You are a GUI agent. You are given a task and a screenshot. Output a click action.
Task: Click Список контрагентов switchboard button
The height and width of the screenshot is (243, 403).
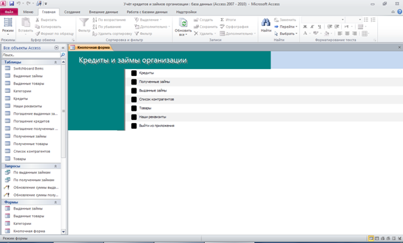click(134, 99)
